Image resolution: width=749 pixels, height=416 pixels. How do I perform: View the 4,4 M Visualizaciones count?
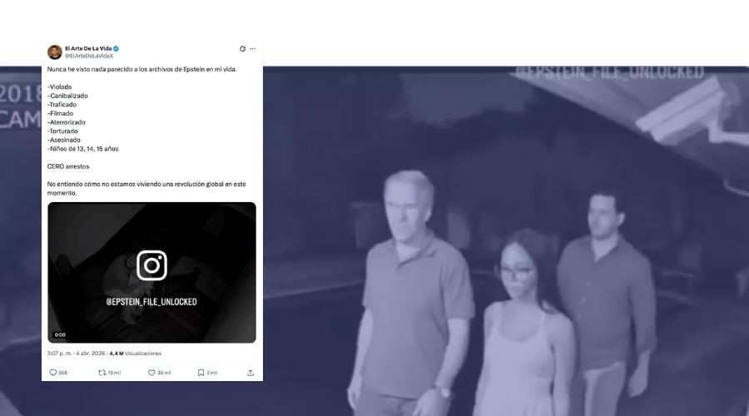[136, 354]
